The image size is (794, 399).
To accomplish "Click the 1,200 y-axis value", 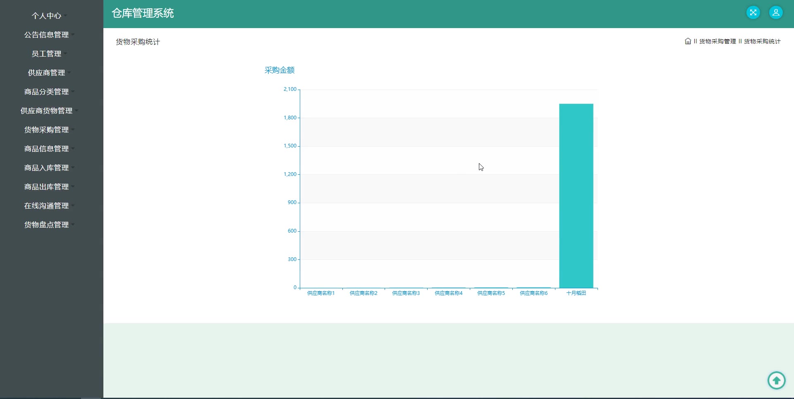I will 290,174.
